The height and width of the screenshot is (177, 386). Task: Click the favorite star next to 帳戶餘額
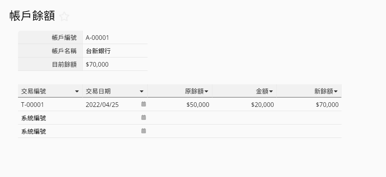pyautogui.click(x=64, y=16)
